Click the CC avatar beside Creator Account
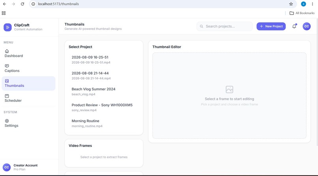 click(x=7, y=167)
